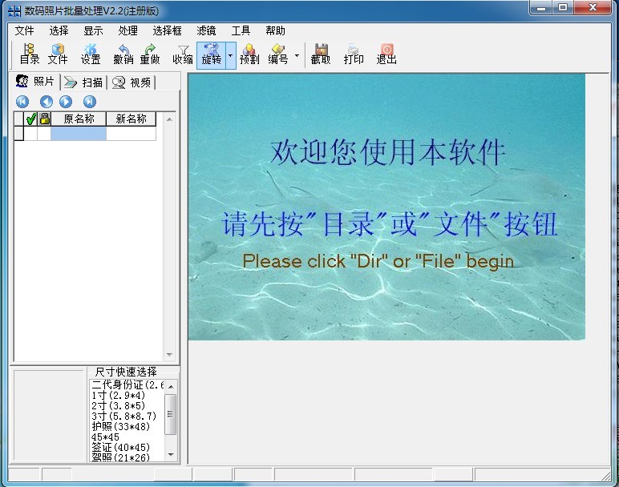Image resolution: width=619 pixels, height=487 pixels.
Task: Select the 收缩 shrink tool
Action: 183,54
